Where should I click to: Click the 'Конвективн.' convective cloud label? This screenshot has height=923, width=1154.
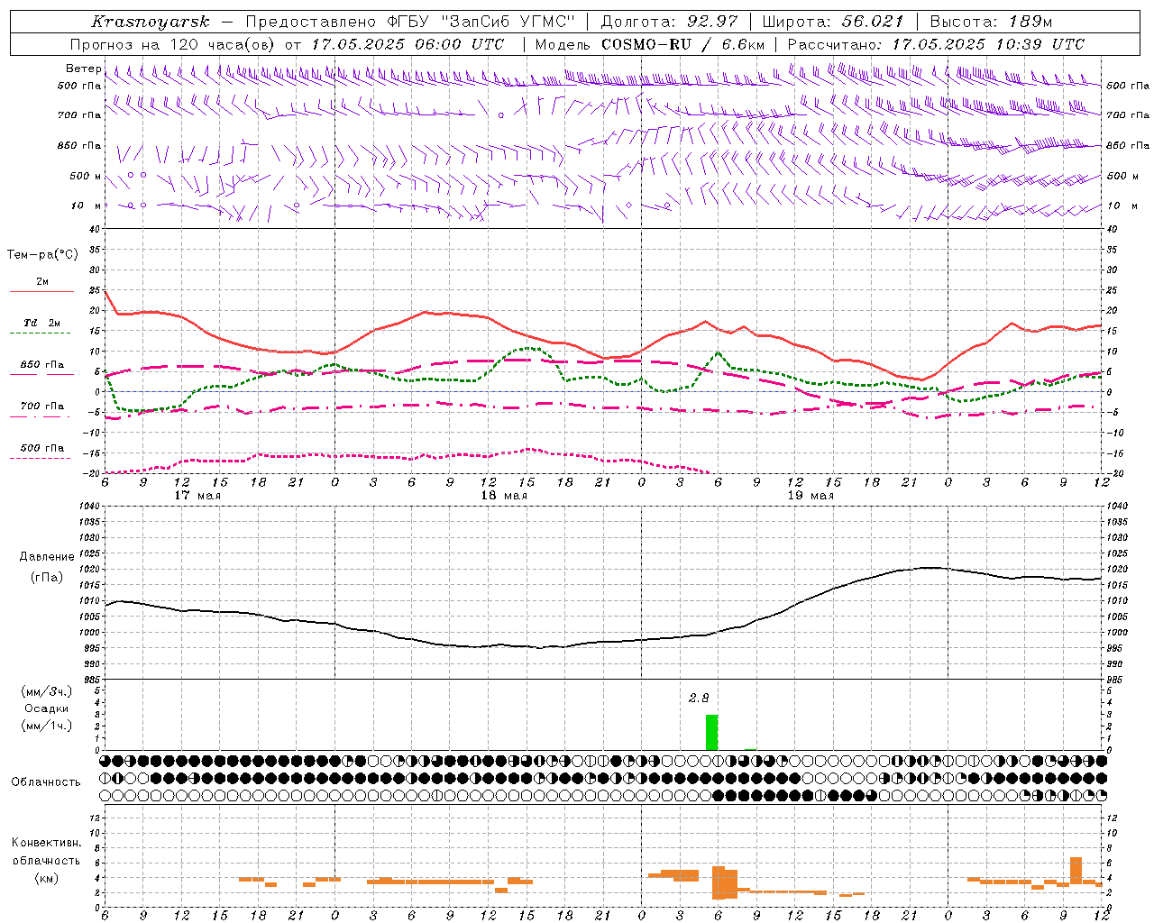point(46,843)
